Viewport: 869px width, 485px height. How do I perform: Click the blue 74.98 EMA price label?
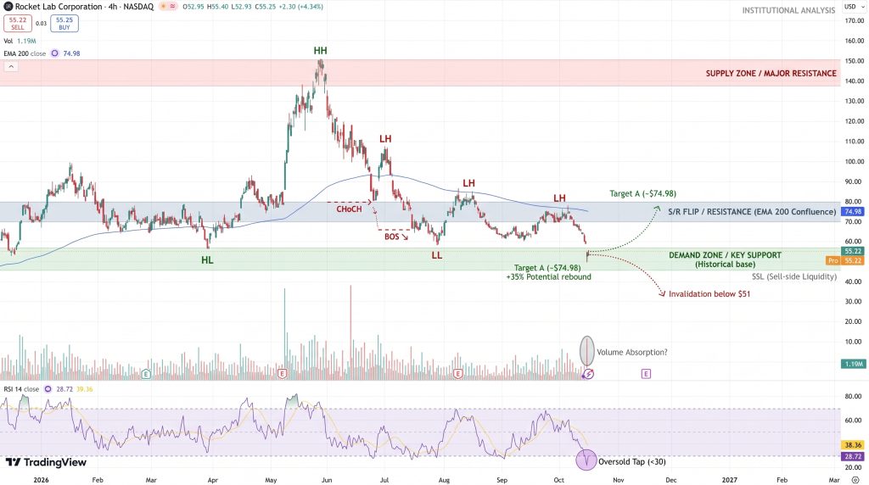pyautogui.click(x=852, y=211)
